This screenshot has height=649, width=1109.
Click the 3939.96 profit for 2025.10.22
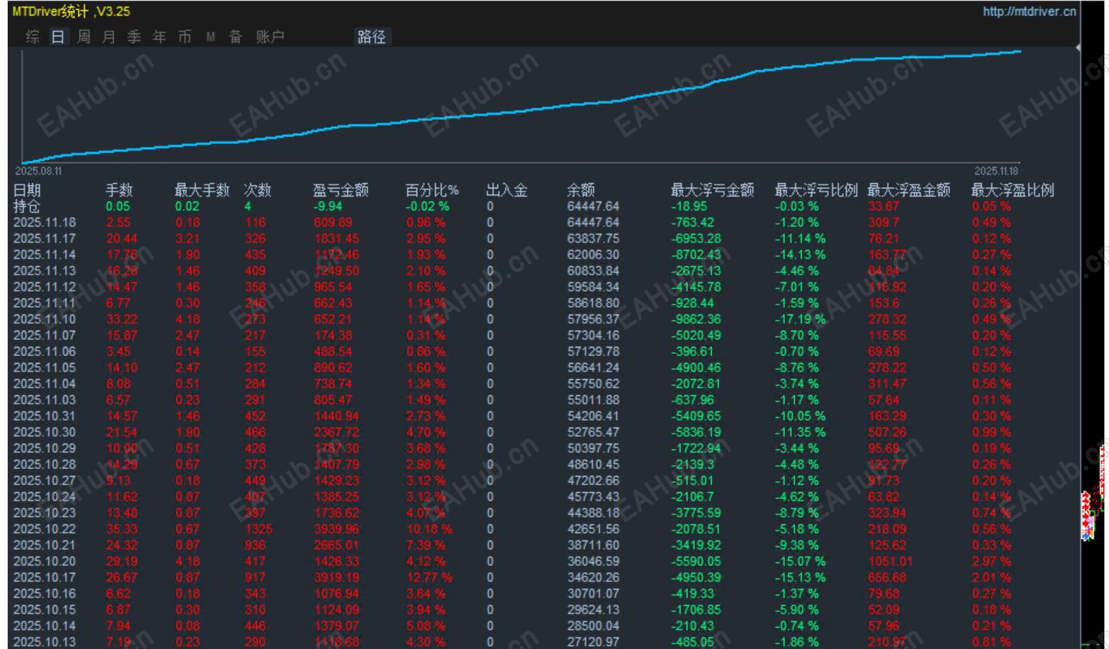(x=336, y=529)
